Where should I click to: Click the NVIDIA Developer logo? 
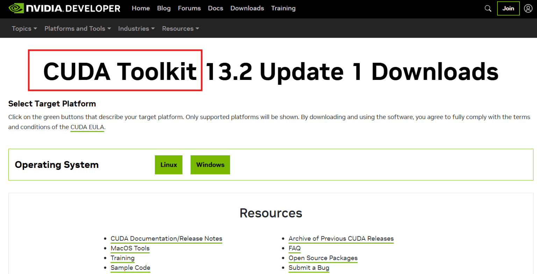tap(64, 8)
